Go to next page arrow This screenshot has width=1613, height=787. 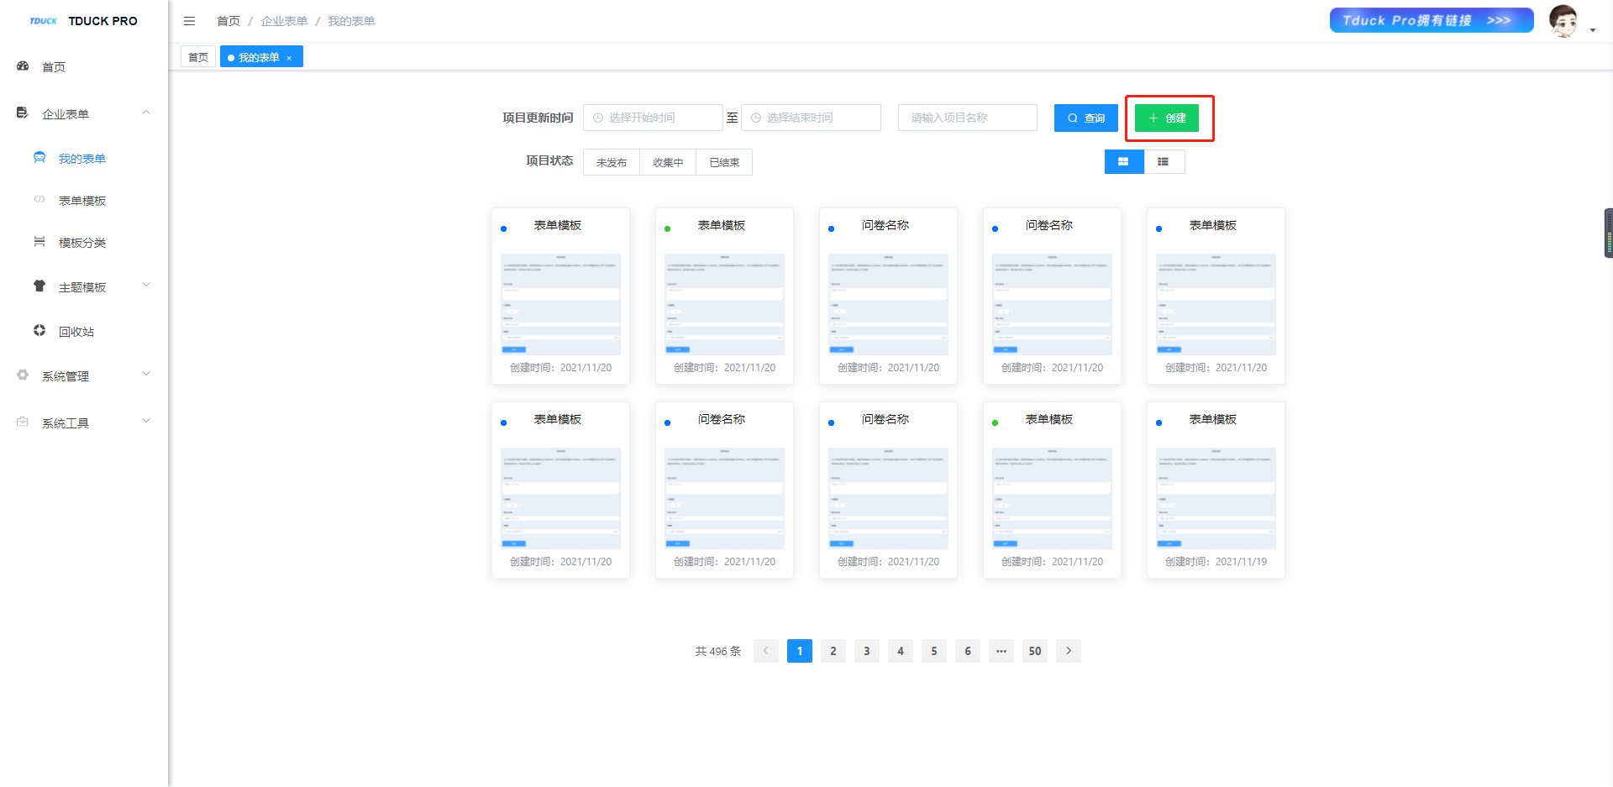coord(1068,651)
